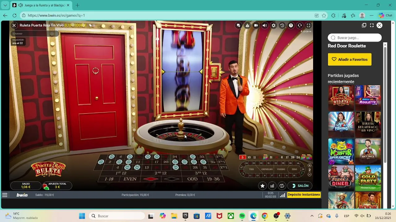Bet on 2nd 12 dozen
Viewport: 396px width, 222px height.
point(161,173)
